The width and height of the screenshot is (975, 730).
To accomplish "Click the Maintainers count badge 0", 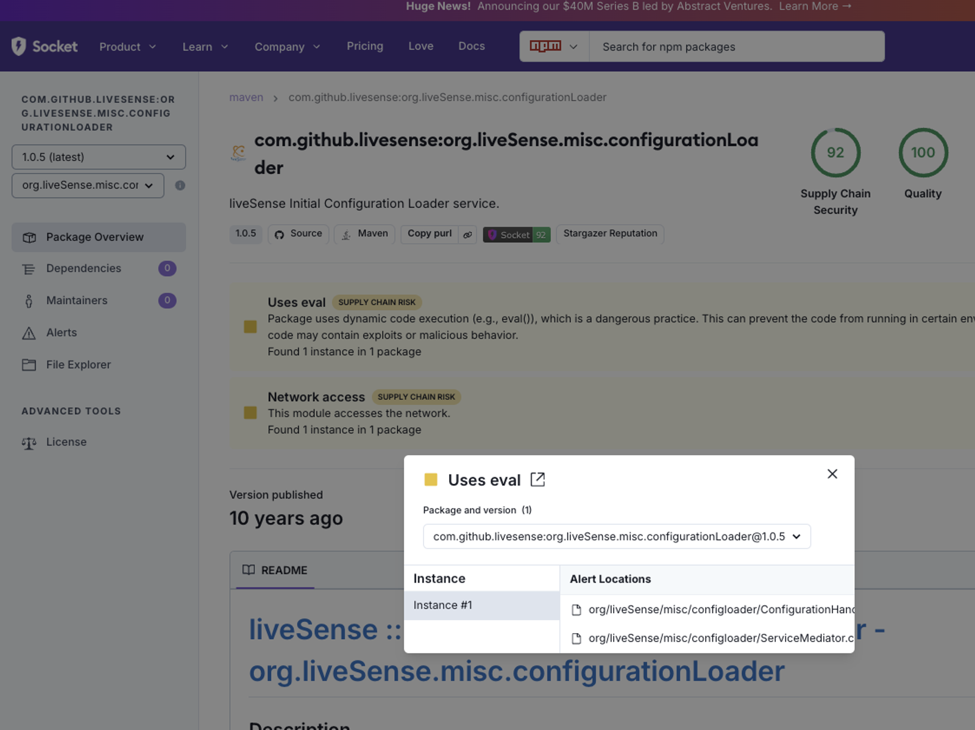I will (x=167, y=300).
